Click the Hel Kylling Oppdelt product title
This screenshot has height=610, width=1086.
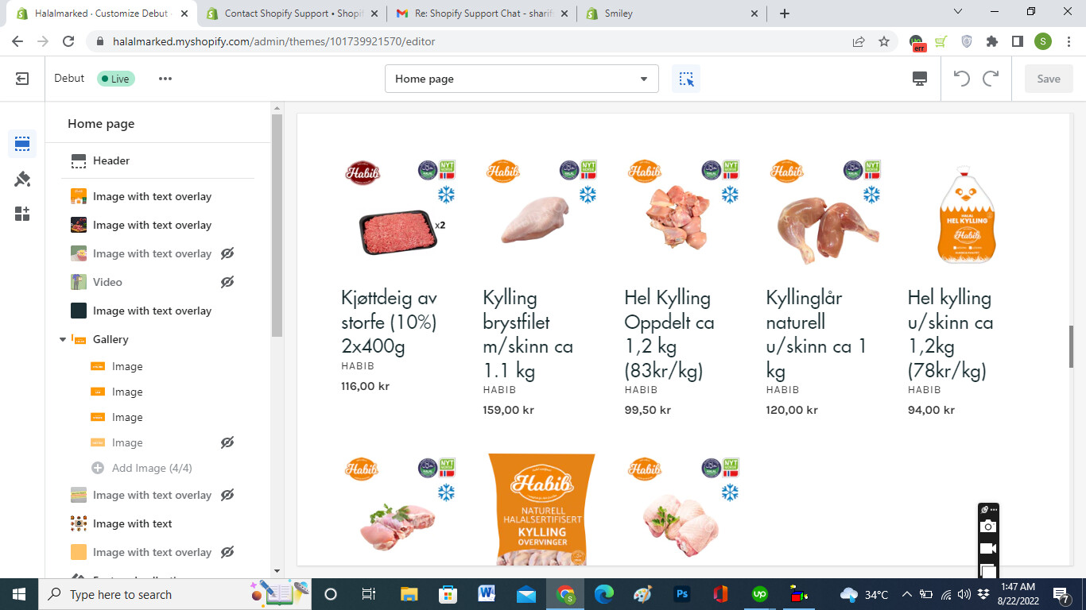669,334
